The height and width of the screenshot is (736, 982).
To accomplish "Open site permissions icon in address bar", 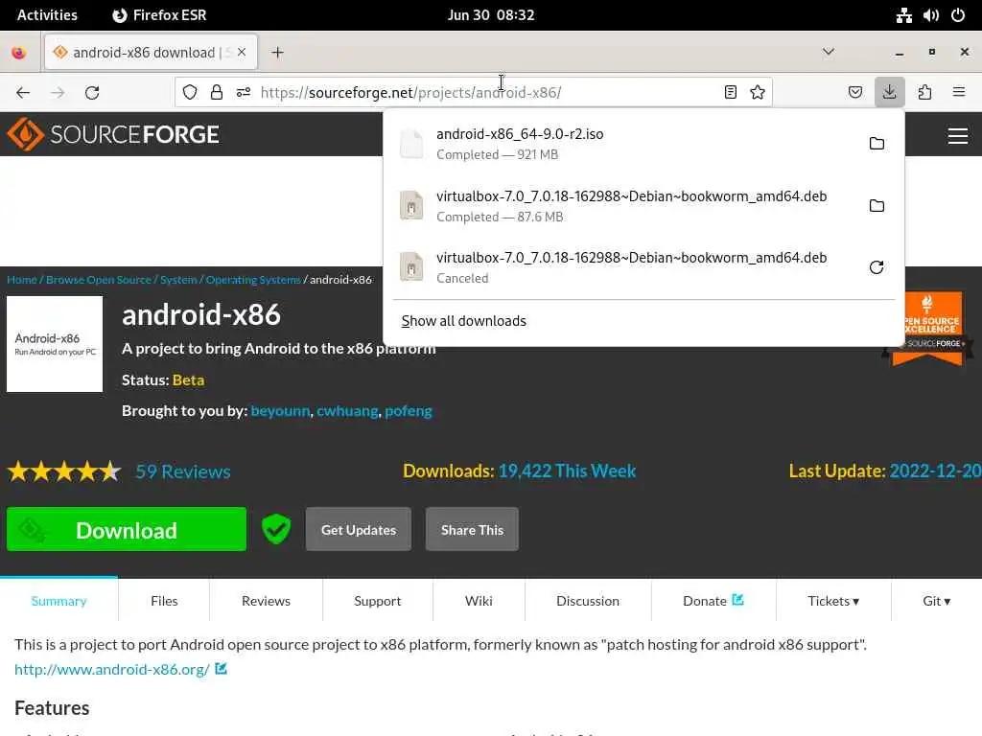I will click(244, 93).
